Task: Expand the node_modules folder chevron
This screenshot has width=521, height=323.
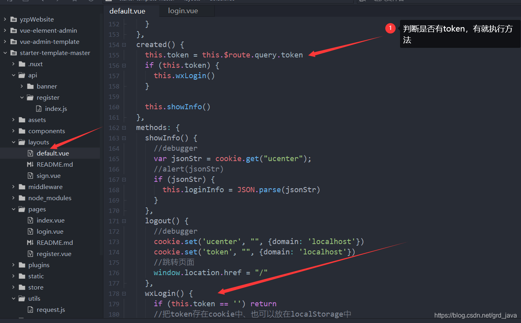Action: pos(13,198)
